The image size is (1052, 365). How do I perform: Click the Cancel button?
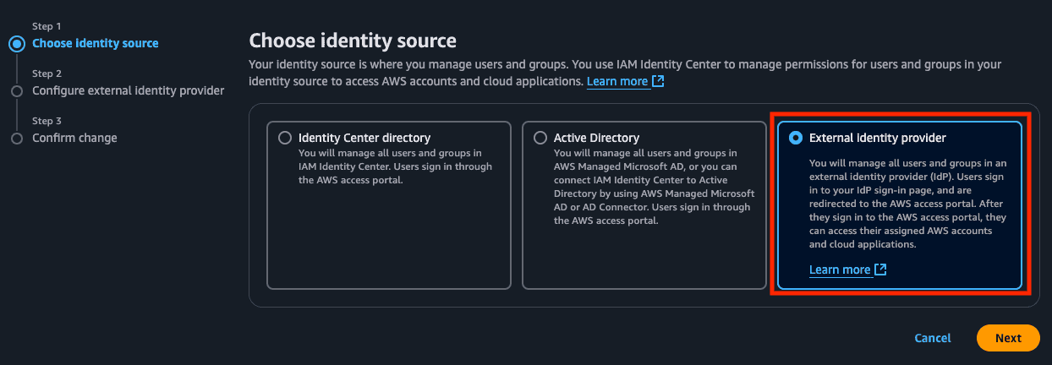[x=933, y=338]
